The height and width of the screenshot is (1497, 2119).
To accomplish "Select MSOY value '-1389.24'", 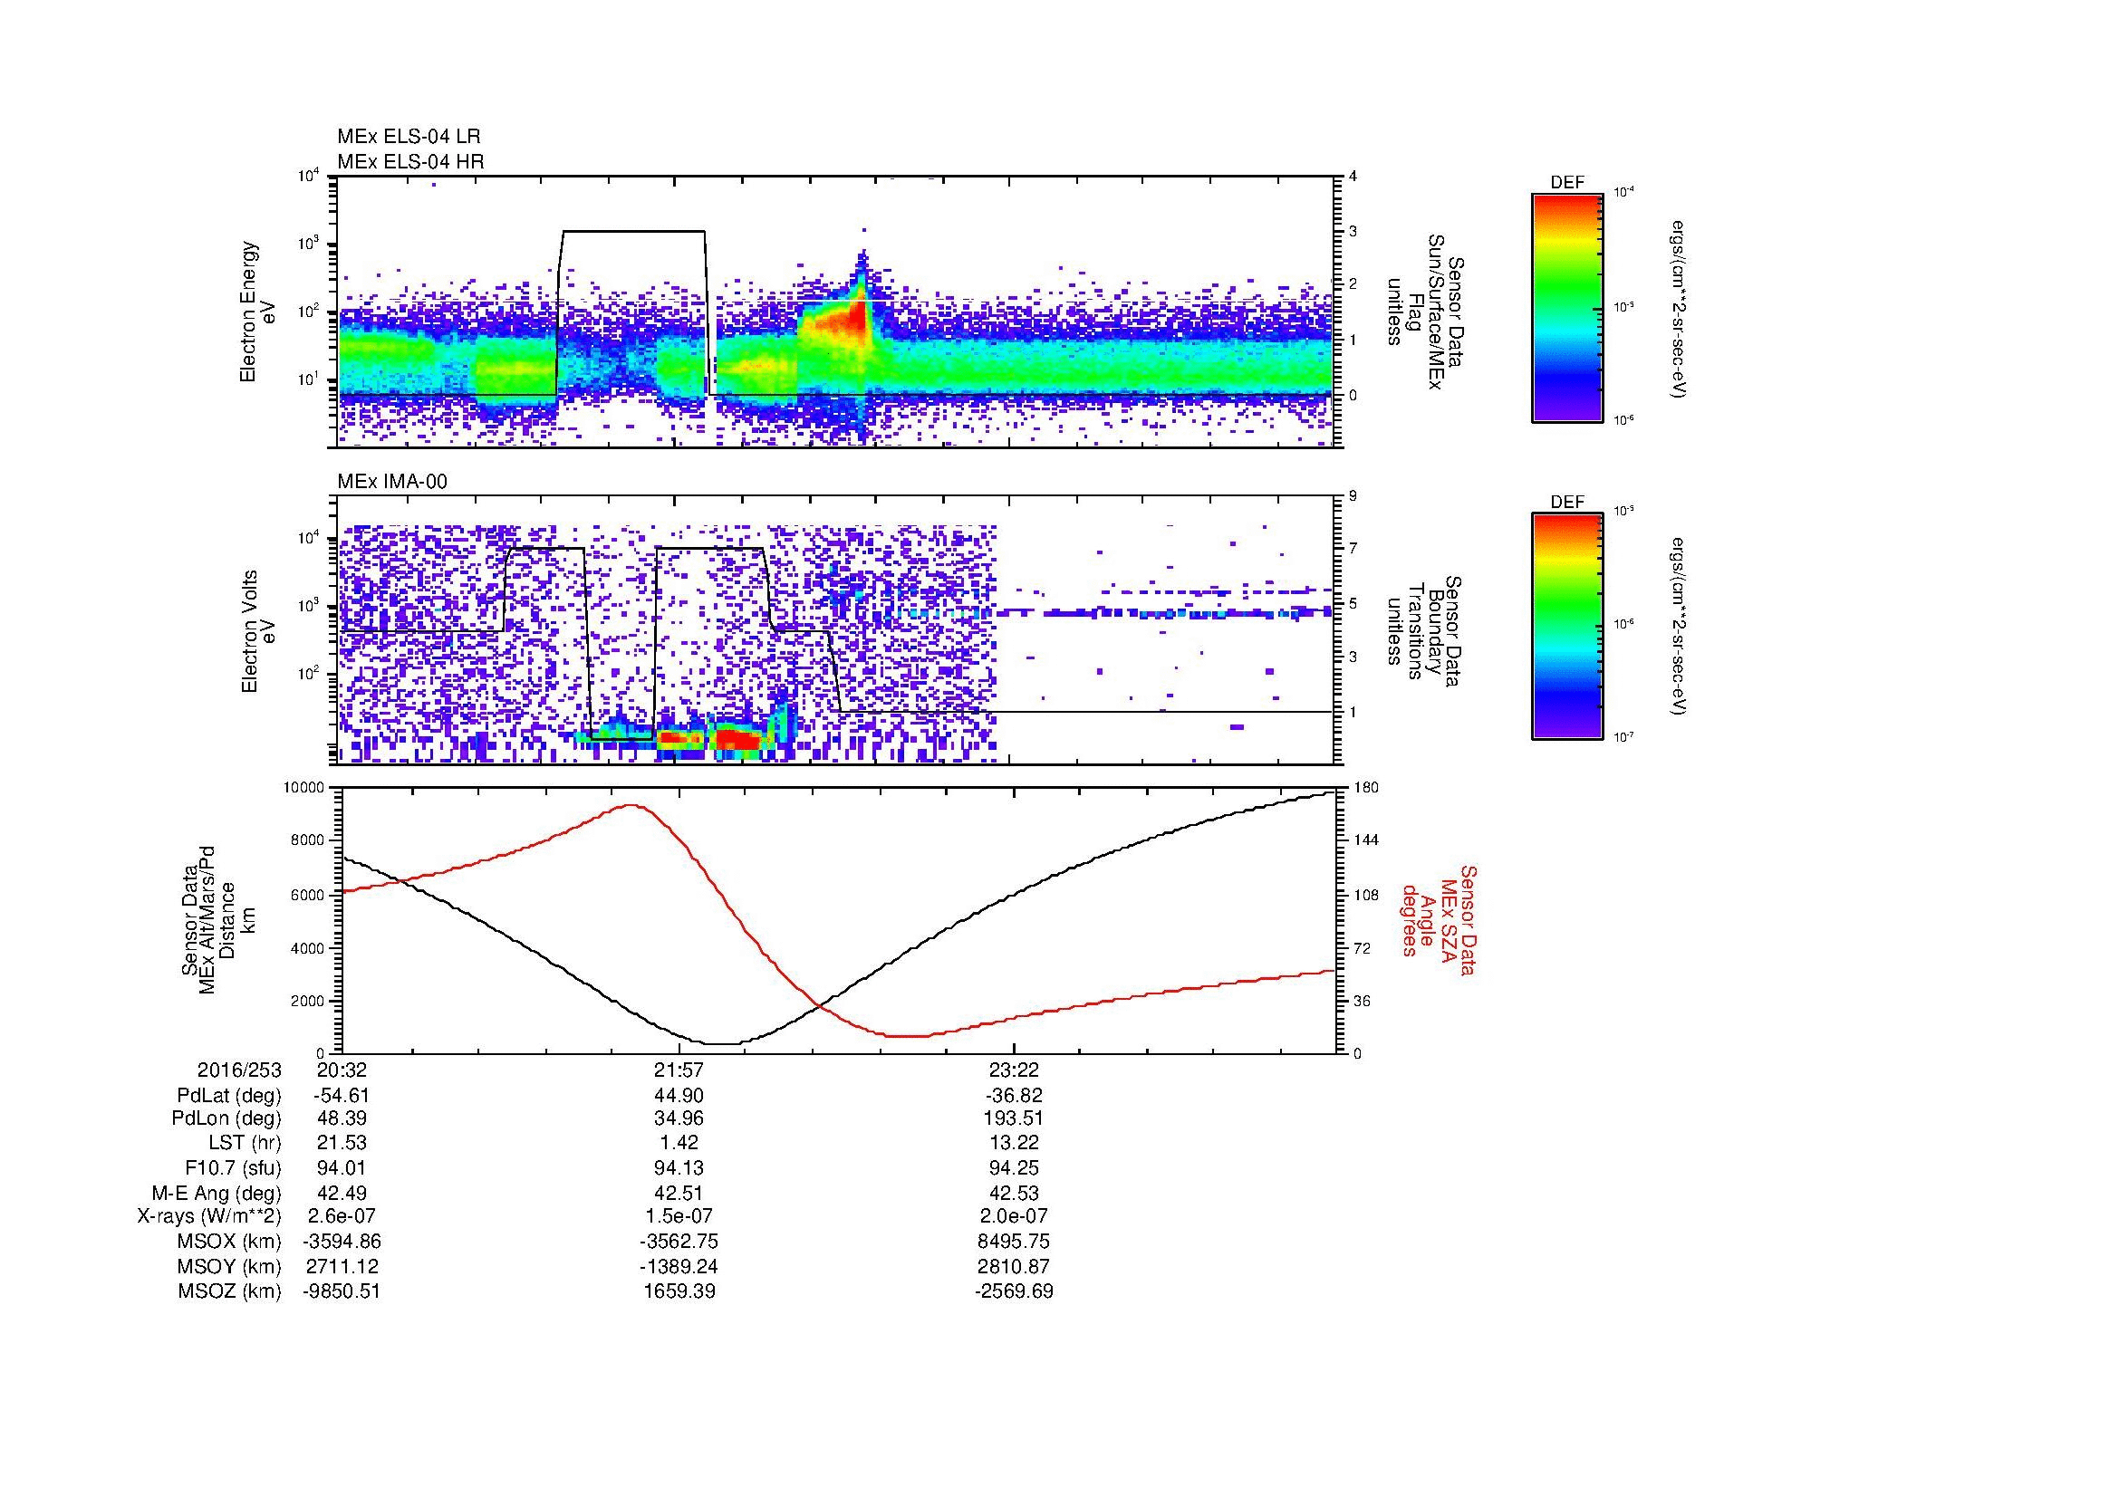I will [x=679, y=1266].
